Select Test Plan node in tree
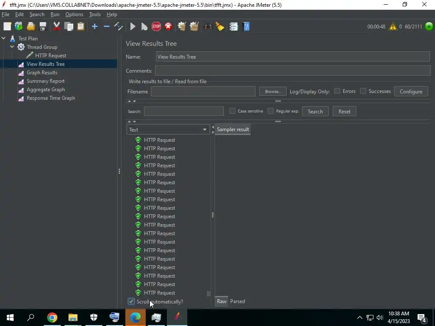Image resolution: width=435 pixels, height=326 pixels. (x=28, y=39)
